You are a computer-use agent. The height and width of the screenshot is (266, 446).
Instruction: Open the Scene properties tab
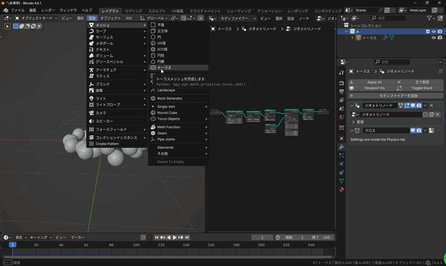click(x=341, y=108)
